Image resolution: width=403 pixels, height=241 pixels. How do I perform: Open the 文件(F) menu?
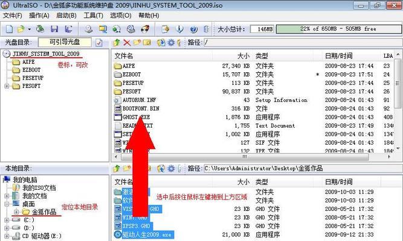12,16
